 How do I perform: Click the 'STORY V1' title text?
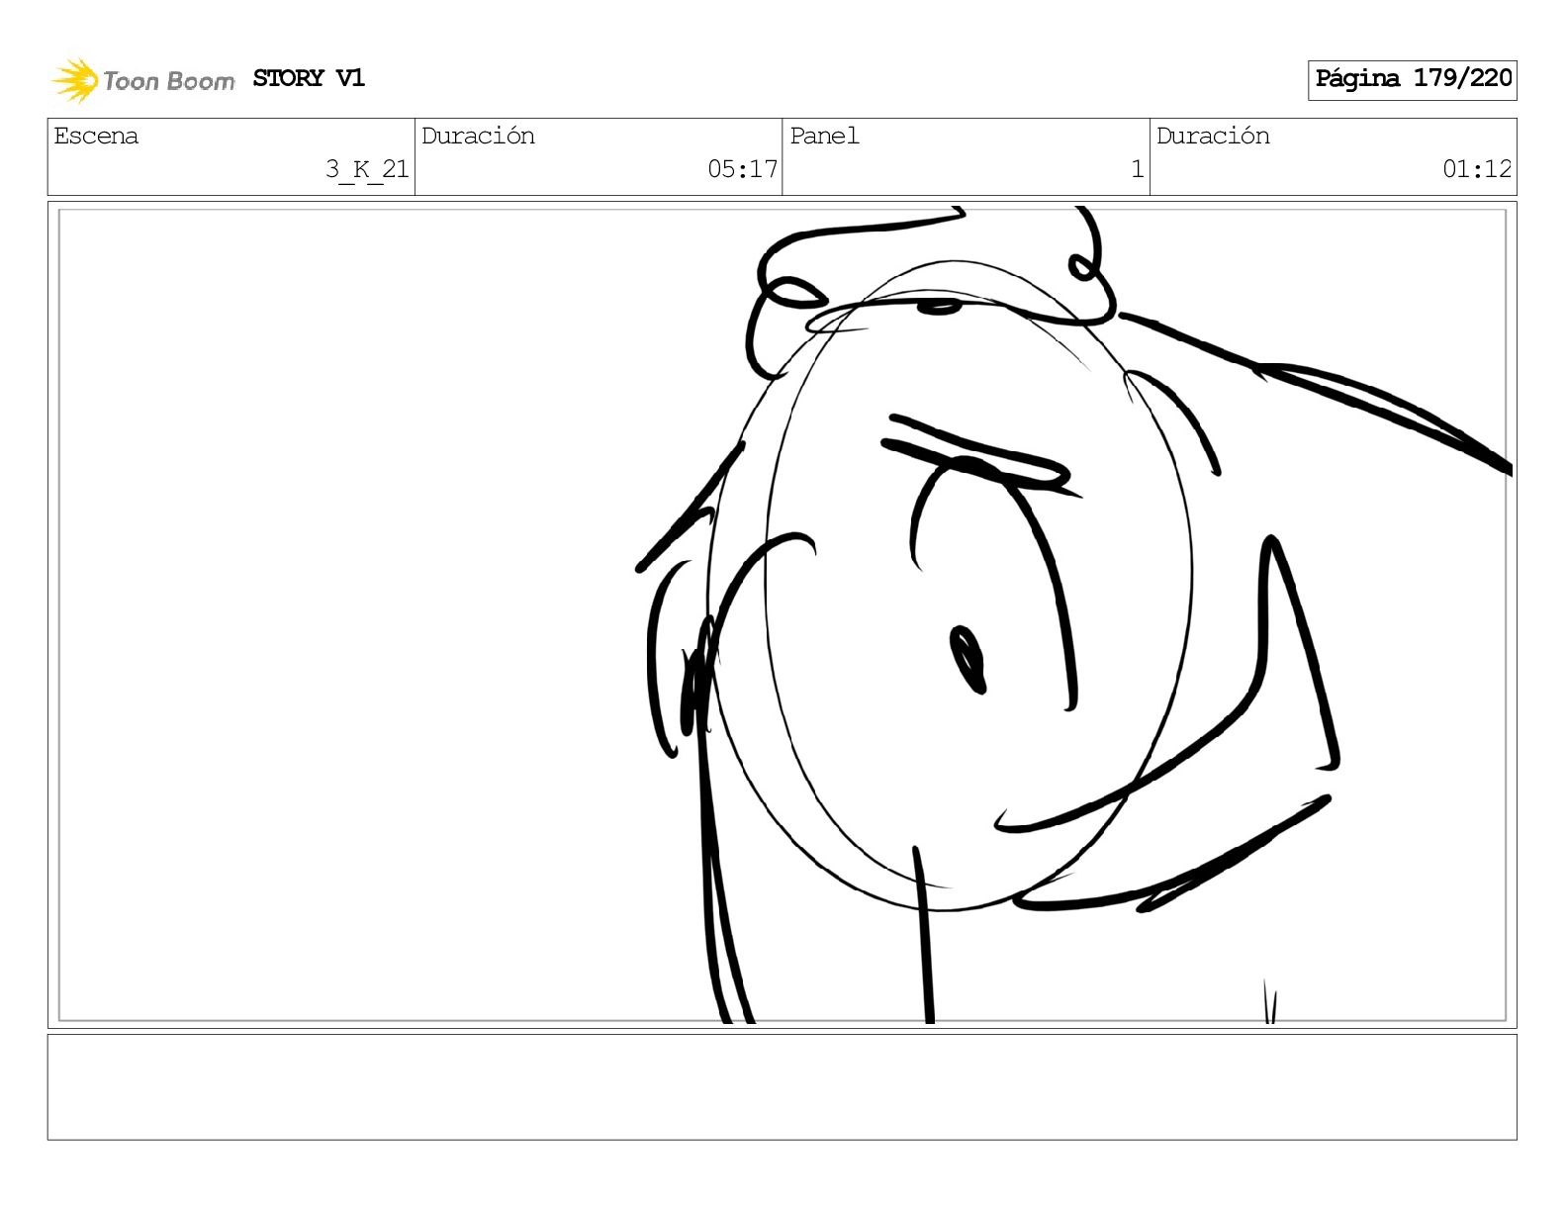(x=309, y=78)
